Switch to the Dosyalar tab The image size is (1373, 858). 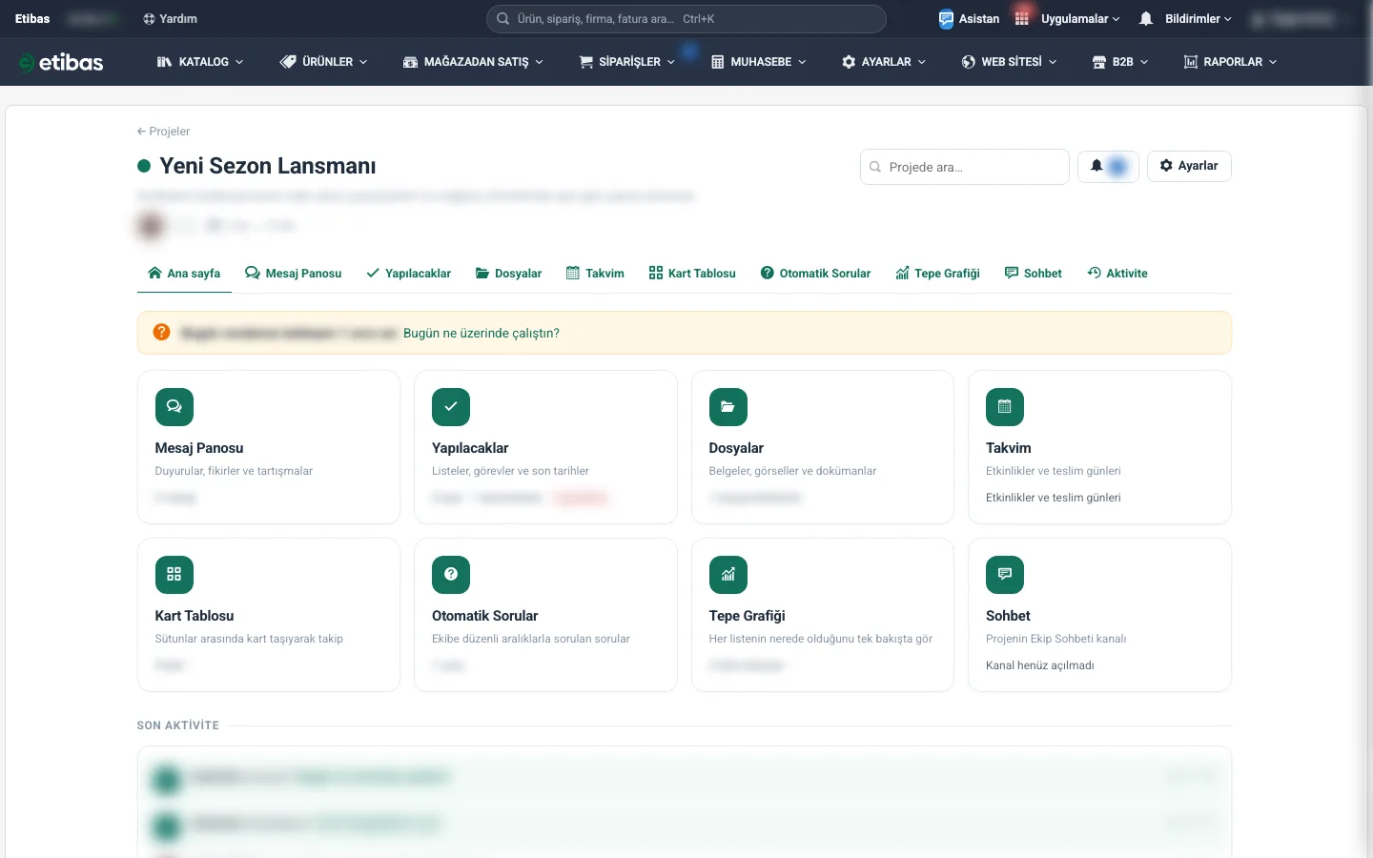pyautogui.click(x=509, y=274)
